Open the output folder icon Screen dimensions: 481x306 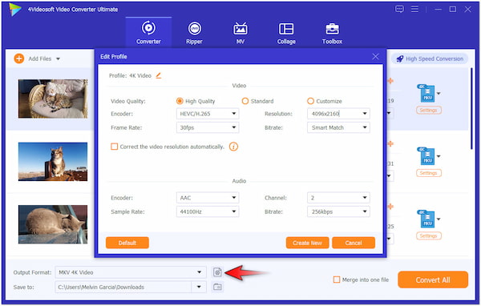(x=217, y=287)
